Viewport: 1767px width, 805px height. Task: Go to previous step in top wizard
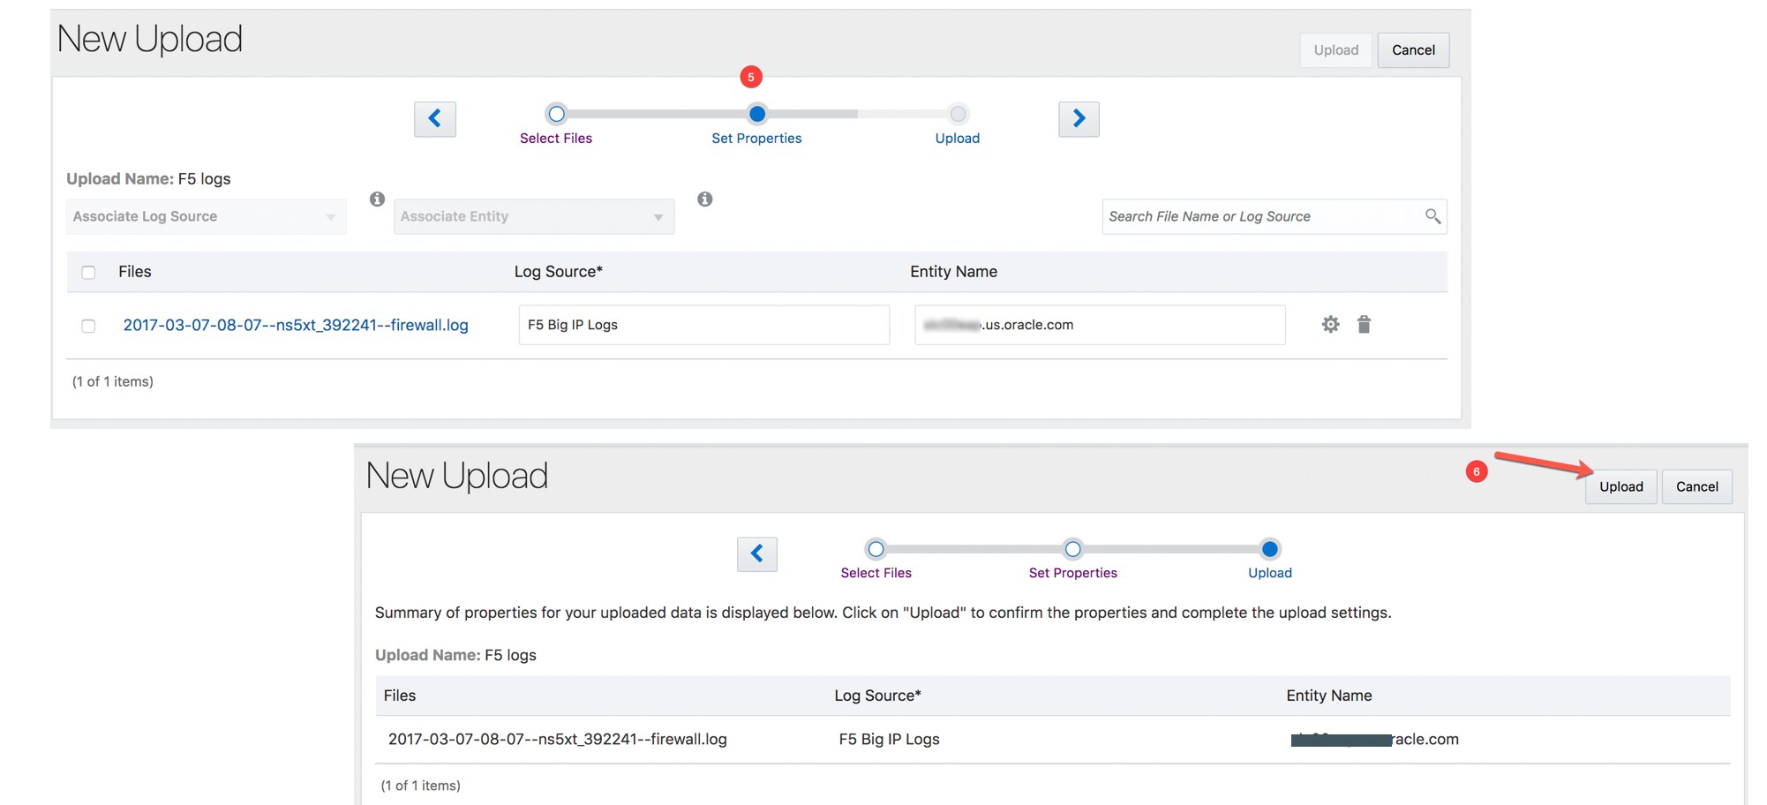click(x=434, y=119)
